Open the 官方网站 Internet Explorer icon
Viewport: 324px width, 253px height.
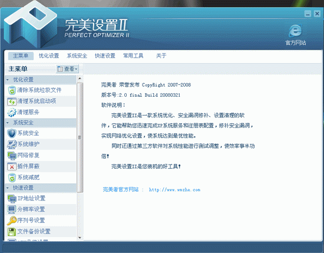pyautogui.click(x=295, y=31)
